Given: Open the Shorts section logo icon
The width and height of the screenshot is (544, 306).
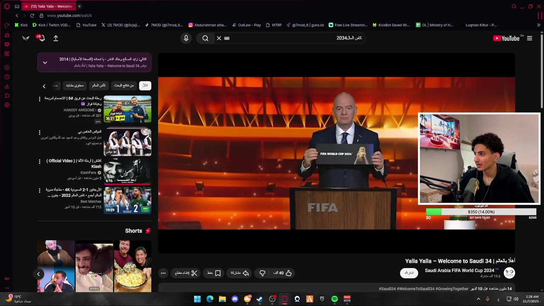Looking at the screenshot, I should pos(148,231).
